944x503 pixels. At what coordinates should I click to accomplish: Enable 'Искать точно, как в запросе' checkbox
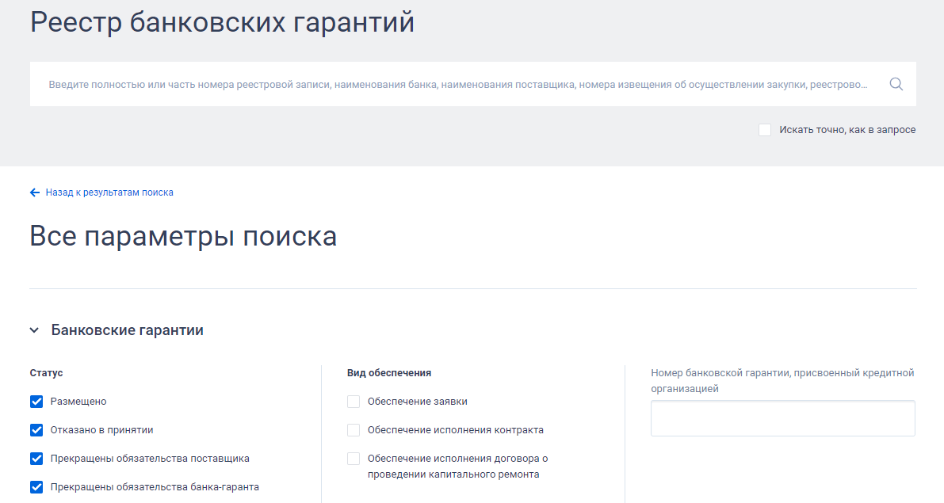(765, 130)
